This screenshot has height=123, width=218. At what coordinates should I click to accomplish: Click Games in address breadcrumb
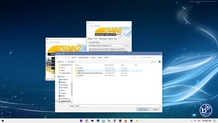click(x=93, y=57)
